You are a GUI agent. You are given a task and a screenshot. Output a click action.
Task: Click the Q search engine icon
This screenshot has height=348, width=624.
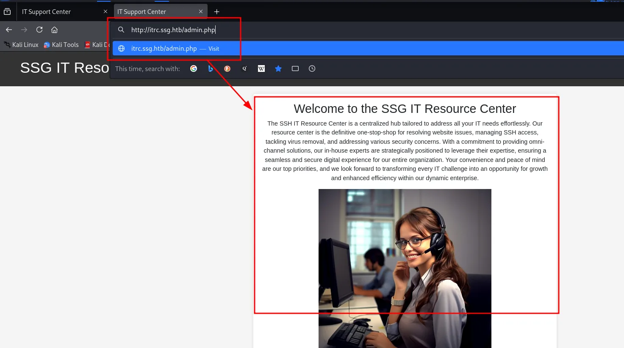coord(244,69)
